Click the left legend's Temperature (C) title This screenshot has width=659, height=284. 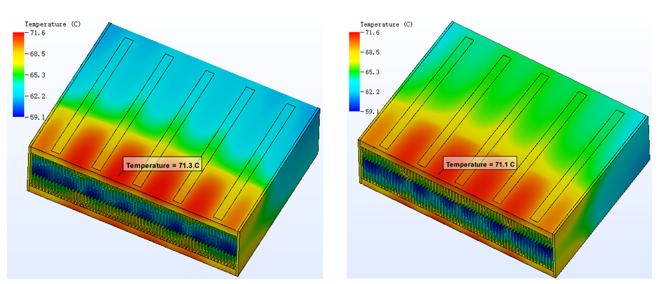(x=52, y=24)
